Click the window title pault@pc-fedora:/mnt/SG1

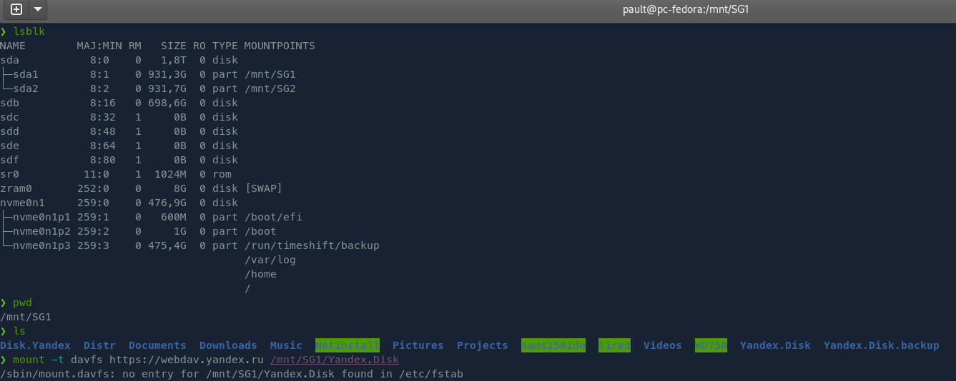click(686, 10)
